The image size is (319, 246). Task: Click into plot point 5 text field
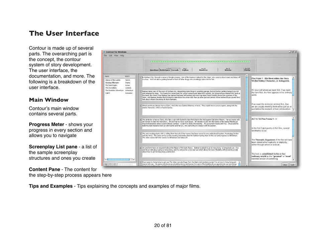pos(192,138)
